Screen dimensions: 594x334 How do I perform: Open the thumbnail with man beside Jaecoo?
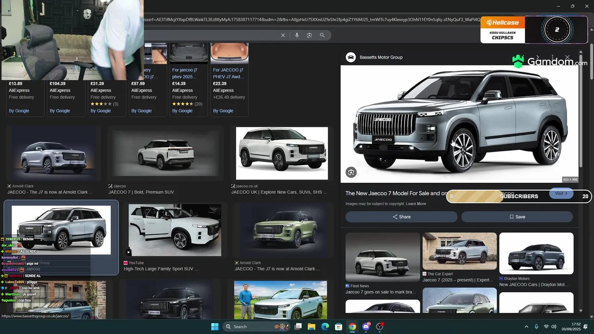coord(280,300)
